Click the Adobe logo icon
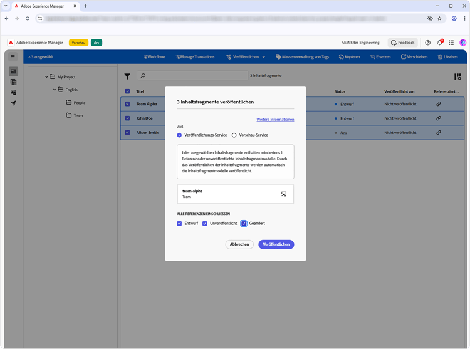 click(x=11, y=43)
